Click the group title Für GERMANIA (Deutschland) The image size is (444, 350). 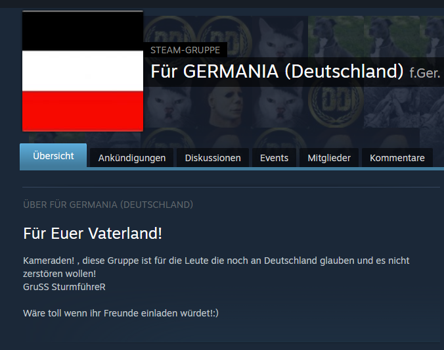click(277, 72)
